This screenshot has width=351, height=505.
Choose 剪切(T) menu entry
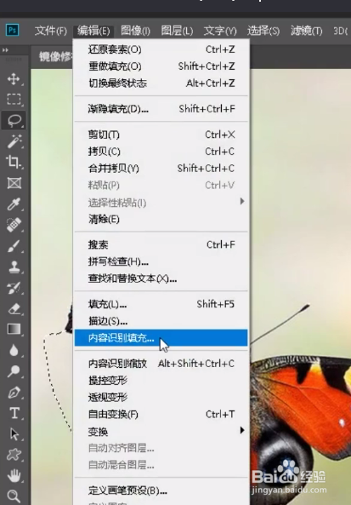pyautogui.click(x=161, y=135)
